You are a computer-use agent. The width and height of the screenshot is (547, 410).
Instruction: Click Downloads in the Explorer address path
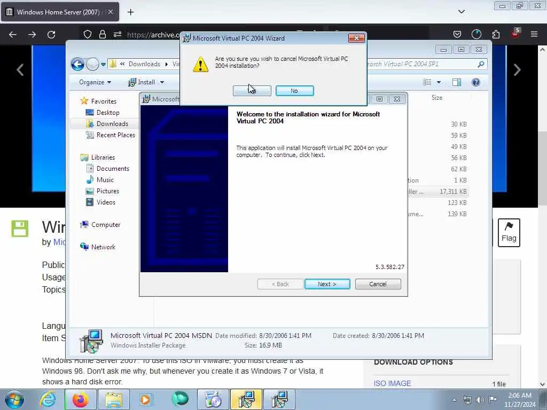pos(144,64)
